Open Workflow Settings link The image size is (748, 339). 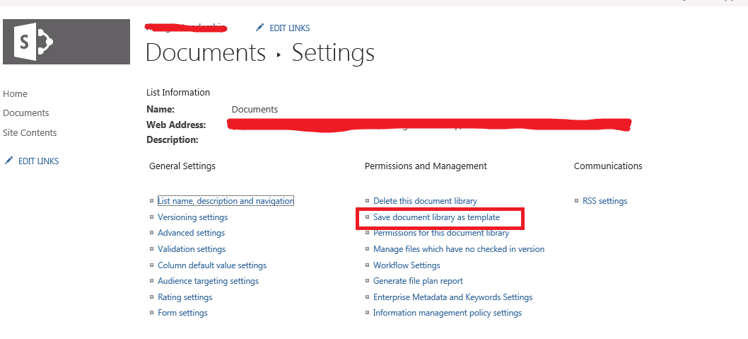pos(407,265)
